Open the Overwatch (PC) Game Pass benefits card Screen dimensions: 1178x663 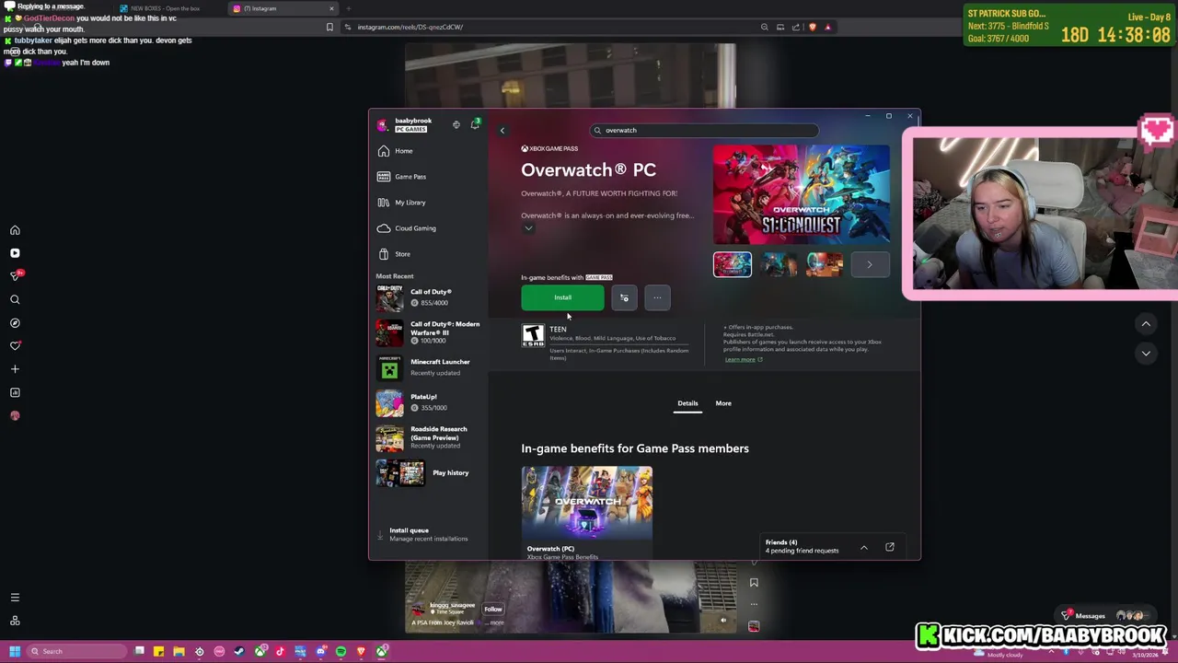click(587, 513)
